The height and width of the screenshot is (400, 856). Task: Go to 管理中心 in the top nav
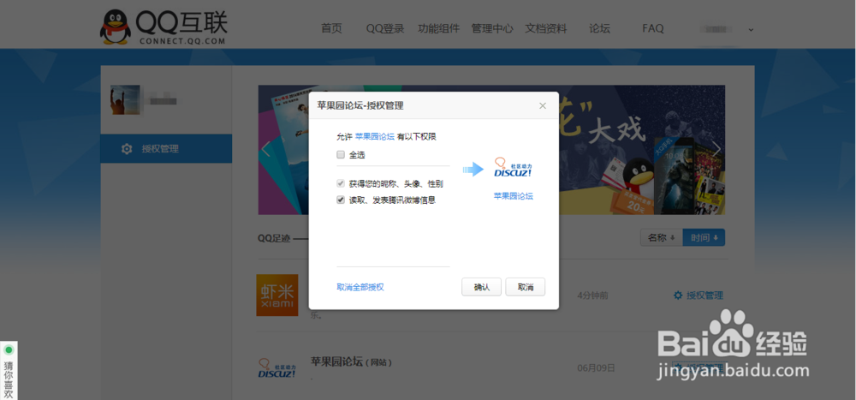492,28
